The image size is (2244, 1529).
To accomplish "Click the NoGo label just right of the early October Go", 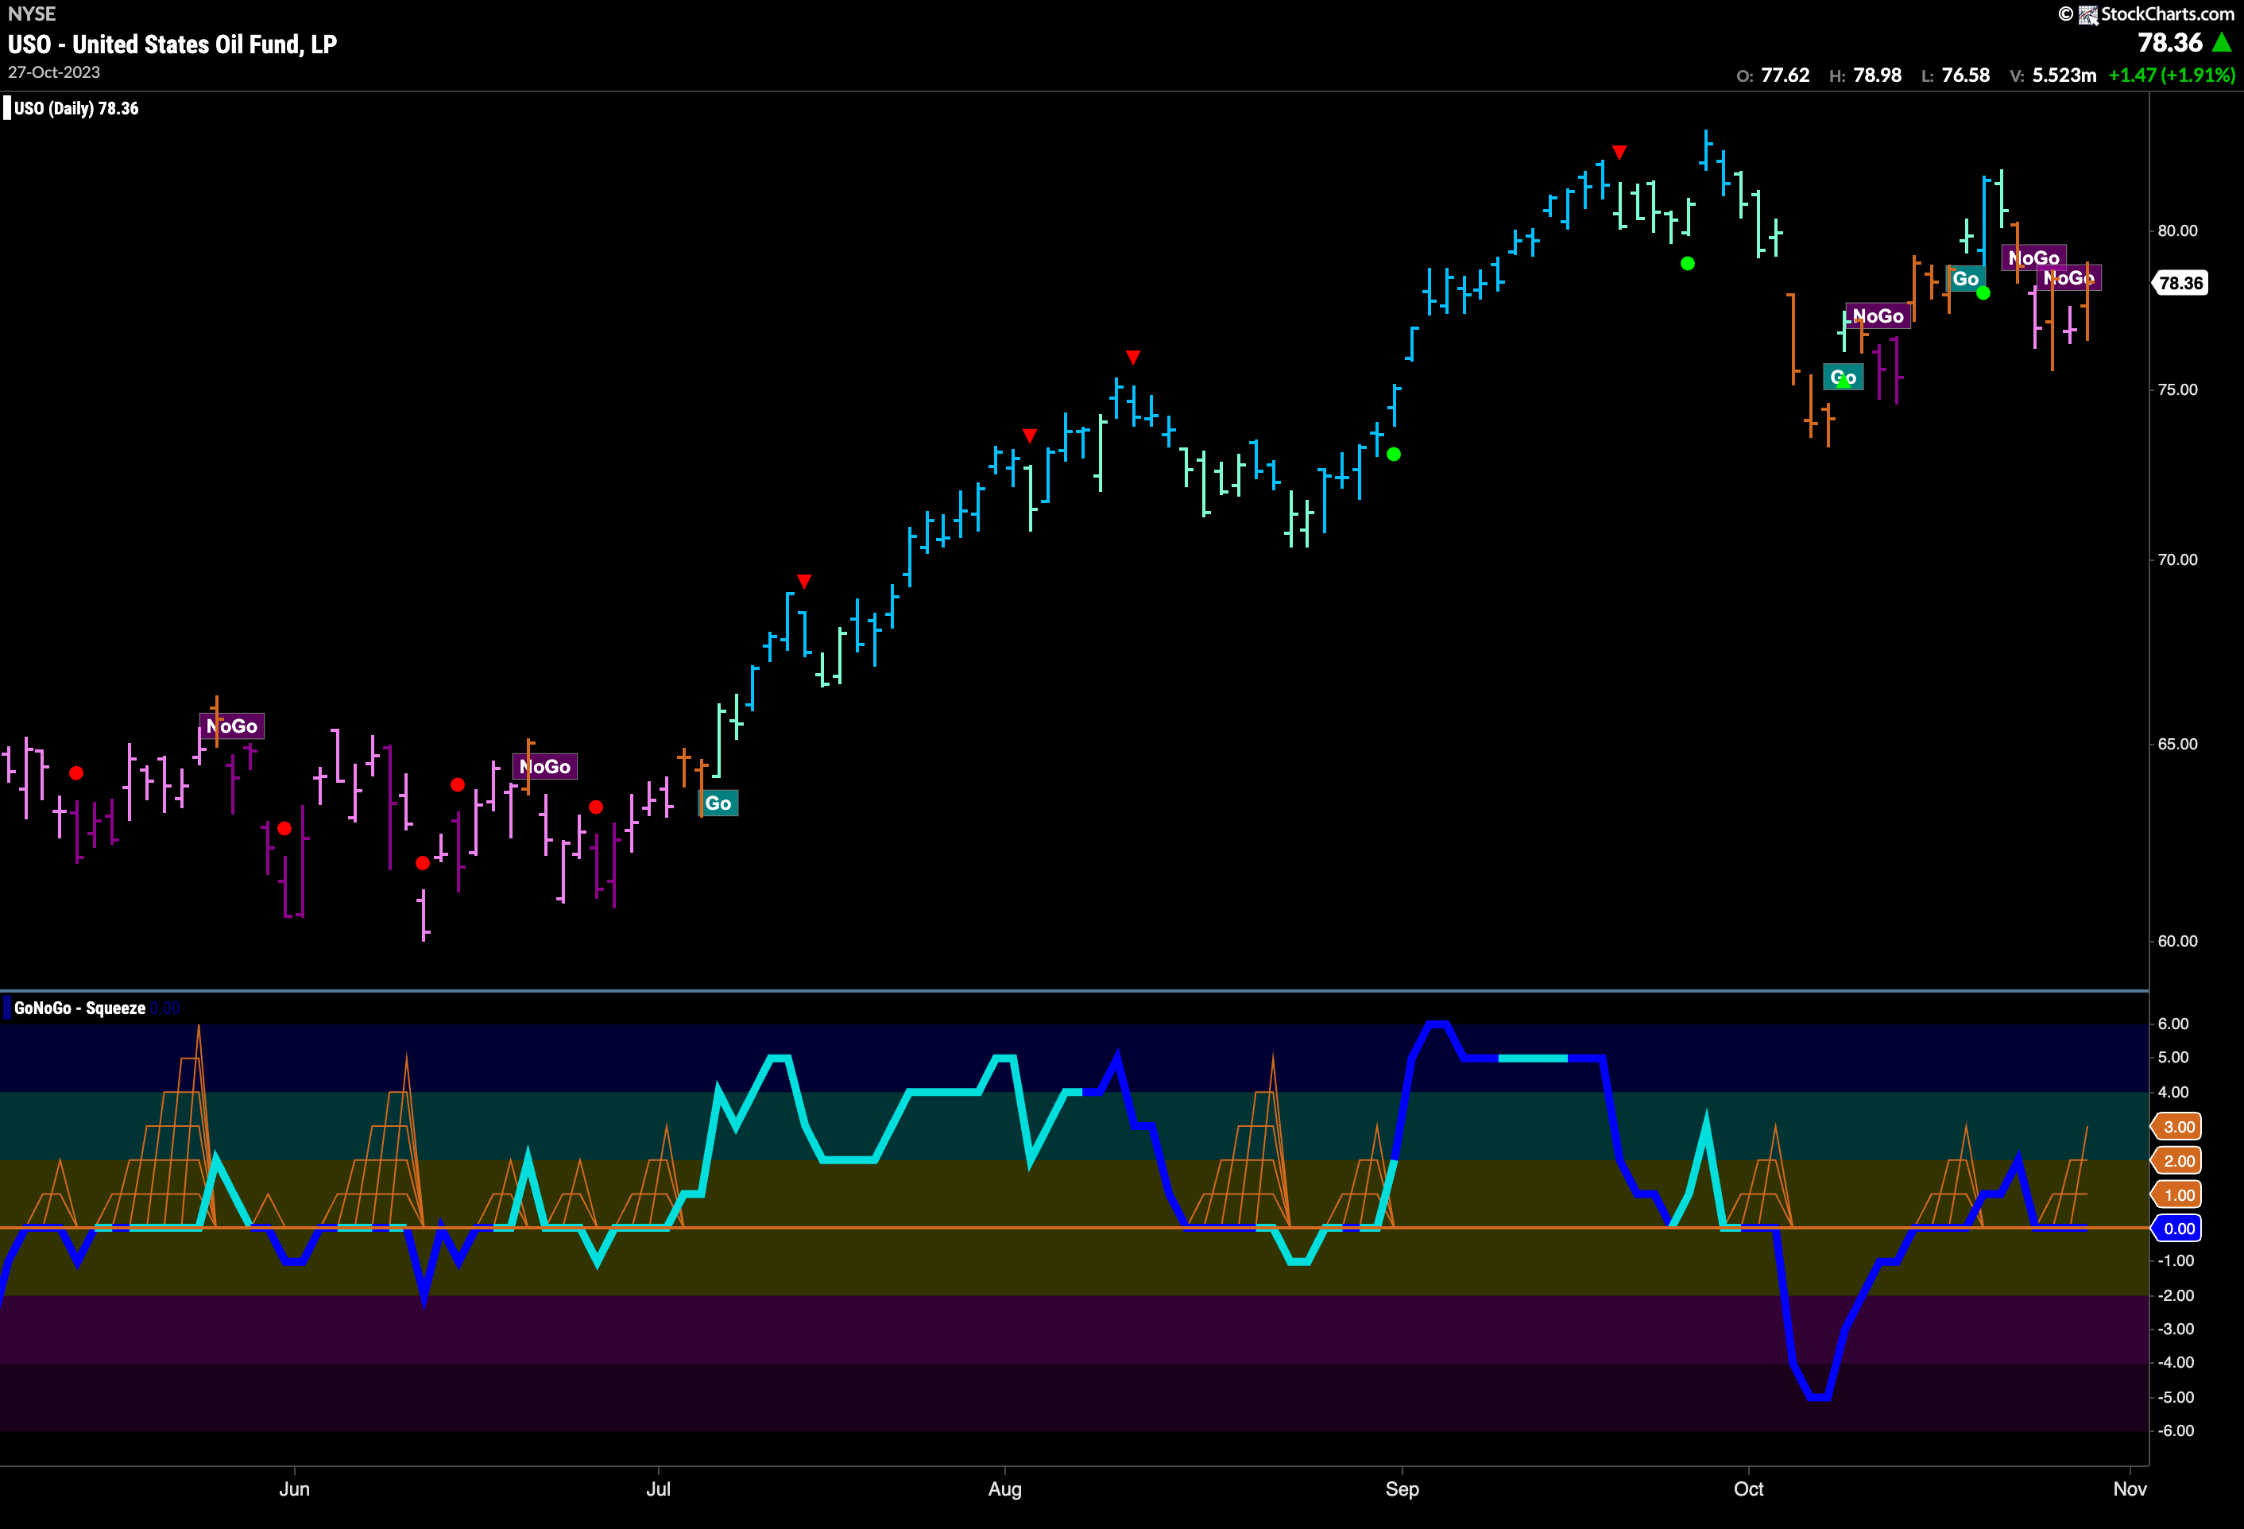I will (1878, 315).
